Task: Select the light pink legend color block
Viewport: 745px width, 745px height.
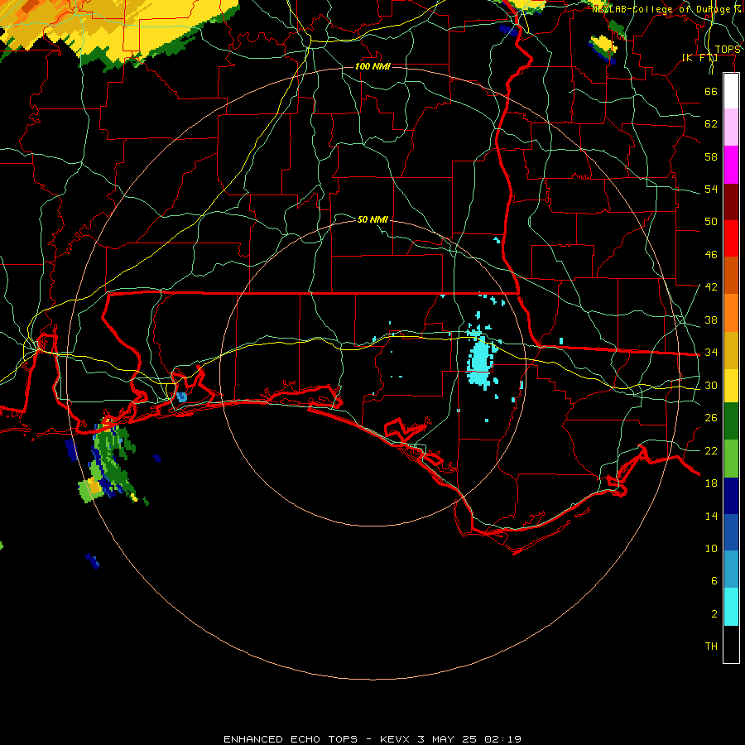Action: (x=731, y=127)
